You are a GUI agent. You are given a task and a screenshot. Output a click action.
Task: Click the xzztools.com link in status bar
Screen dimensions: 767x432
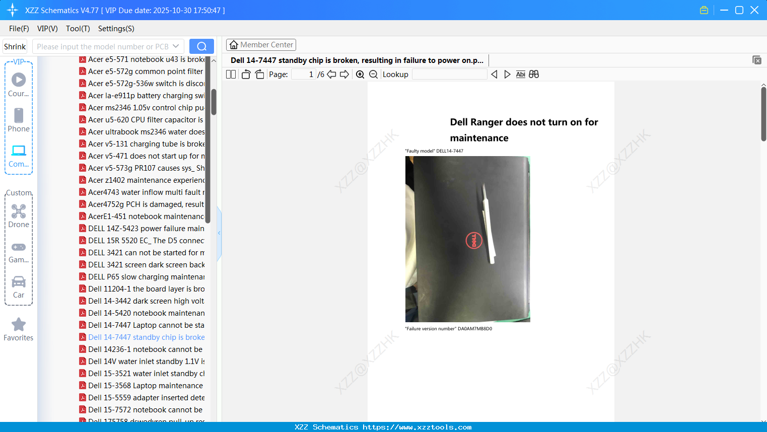(417, 427)
